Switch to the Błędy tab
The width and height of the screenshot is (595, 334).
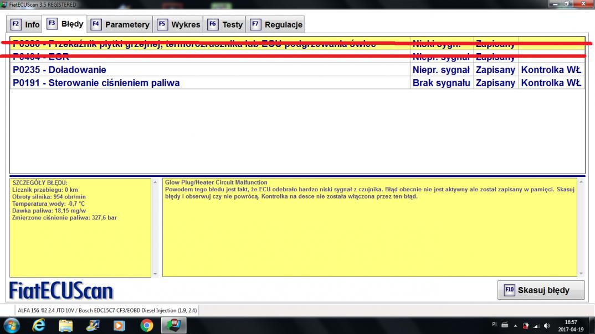(x=65, y=24)
